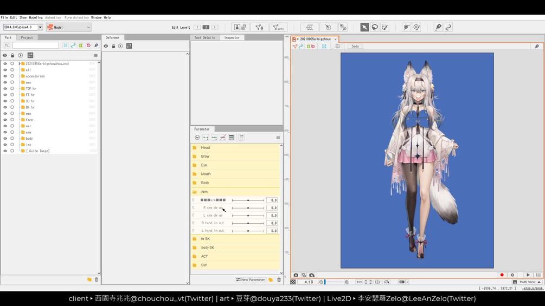The height and width of the screenshot is (306, 545).
Task: Click the red record button
Action: pyautogui.click(x=502, y=275)
